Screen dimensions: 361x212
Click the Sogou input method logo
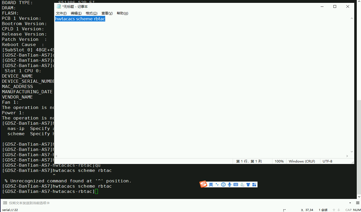tap(203, 184)
